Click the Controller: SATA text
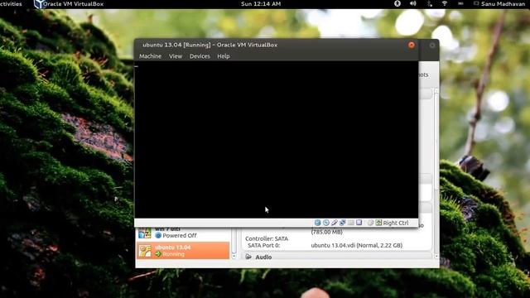530x298 pixels. click(x=267, y=238)
